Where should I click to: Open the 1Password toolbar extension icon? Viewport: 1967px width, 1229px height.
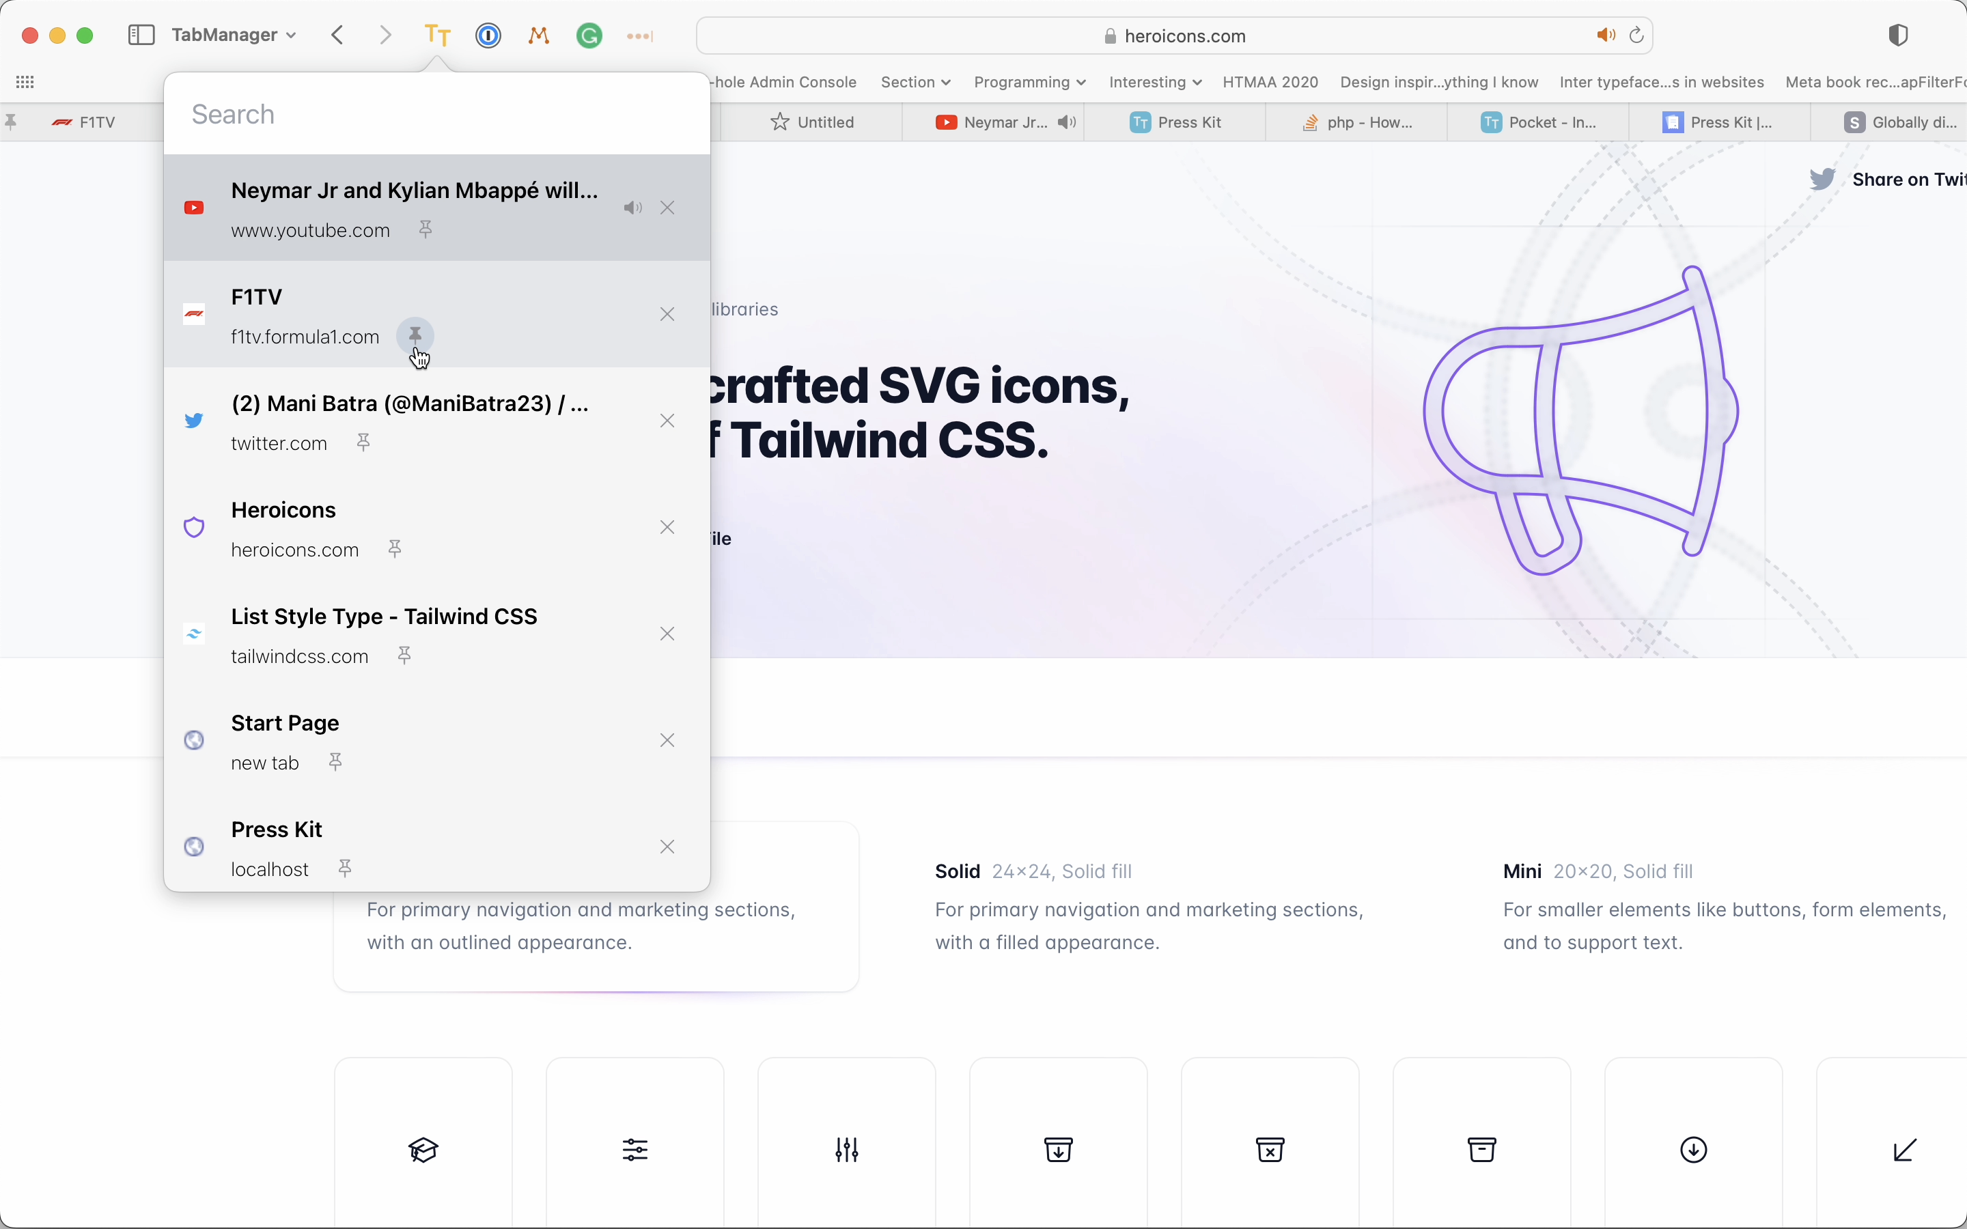click(x=488, y=35)
